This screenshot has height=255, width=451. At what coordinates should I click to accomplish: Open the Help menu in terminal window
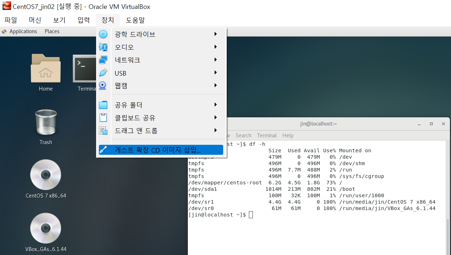288,136
